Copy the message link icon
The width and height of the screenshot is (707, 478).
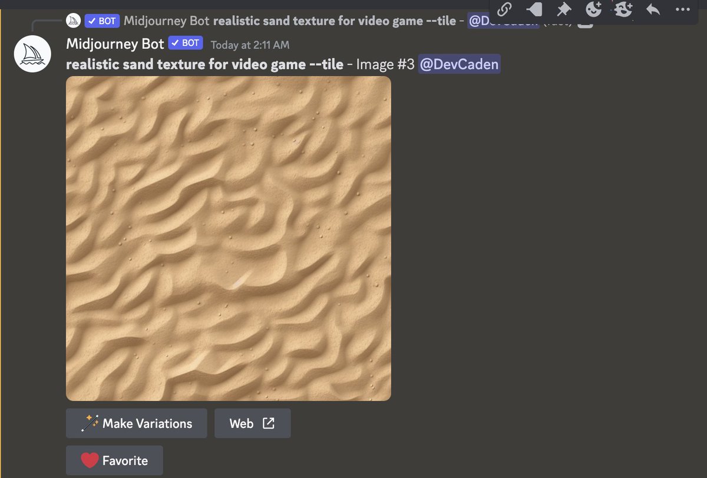point(504,9)
